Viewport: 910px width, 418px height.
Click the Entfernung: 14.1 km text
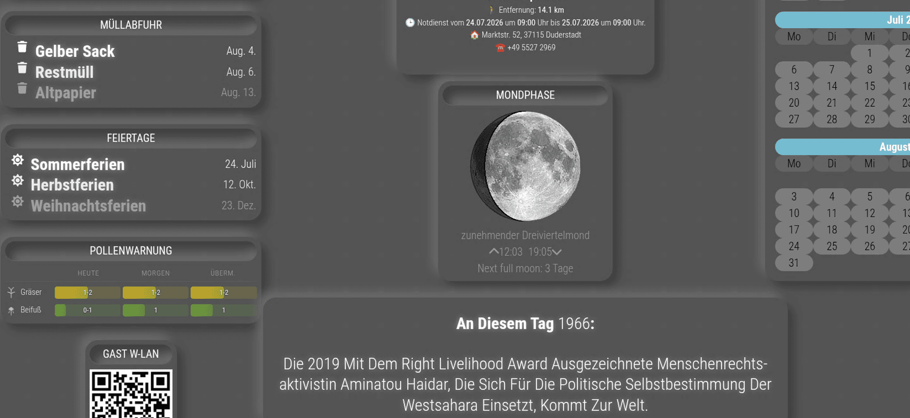[x=531, y=10]
